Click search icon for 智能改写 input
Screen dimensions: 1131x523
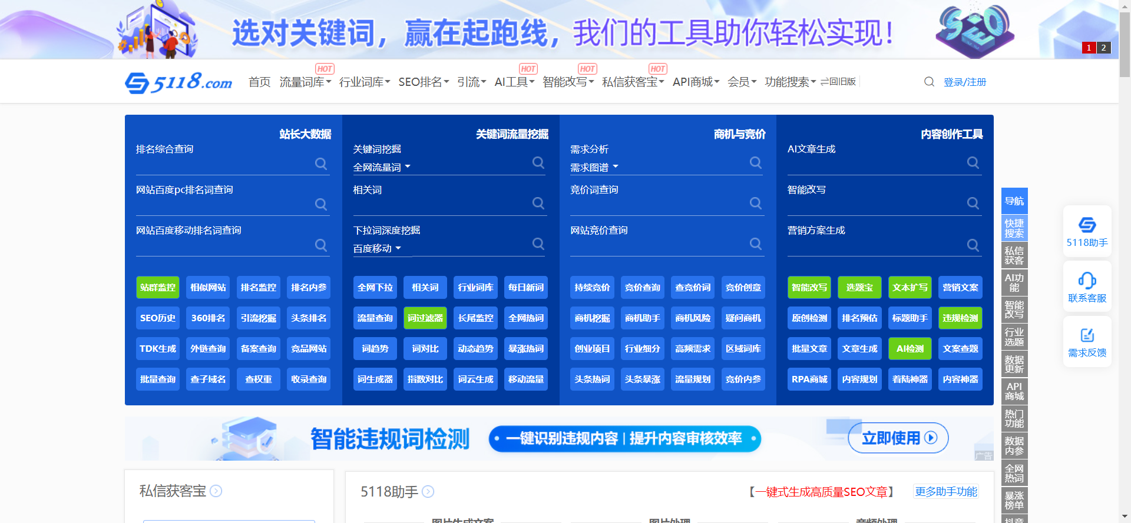tap(973, 203)
